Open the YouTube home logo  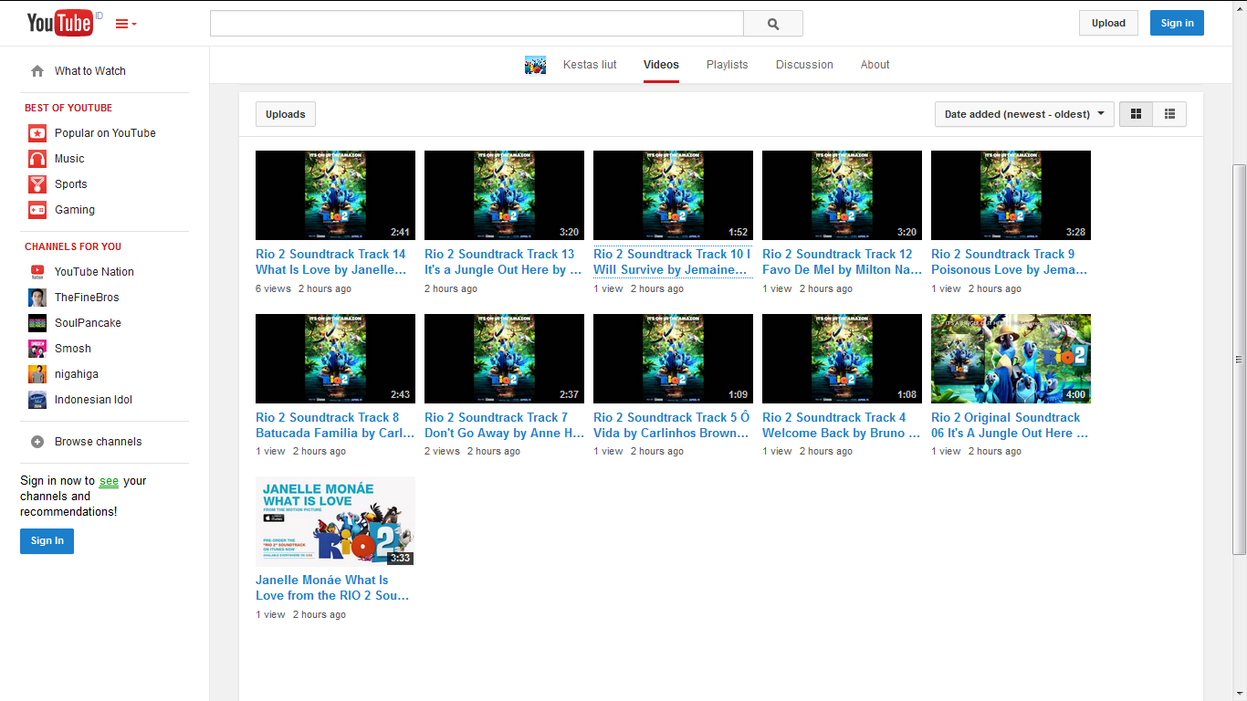point(60,23)
